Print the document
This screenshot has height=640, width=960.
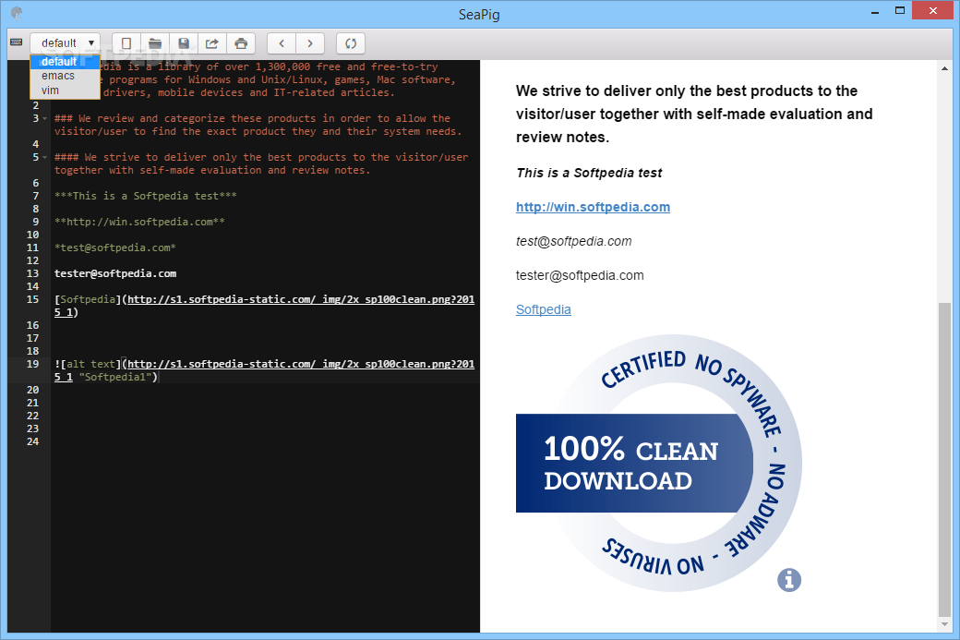click(241, 42)
